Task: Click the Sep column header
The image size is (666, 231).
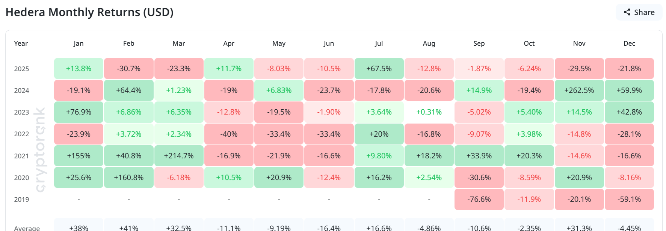Action: coord(479,43)
